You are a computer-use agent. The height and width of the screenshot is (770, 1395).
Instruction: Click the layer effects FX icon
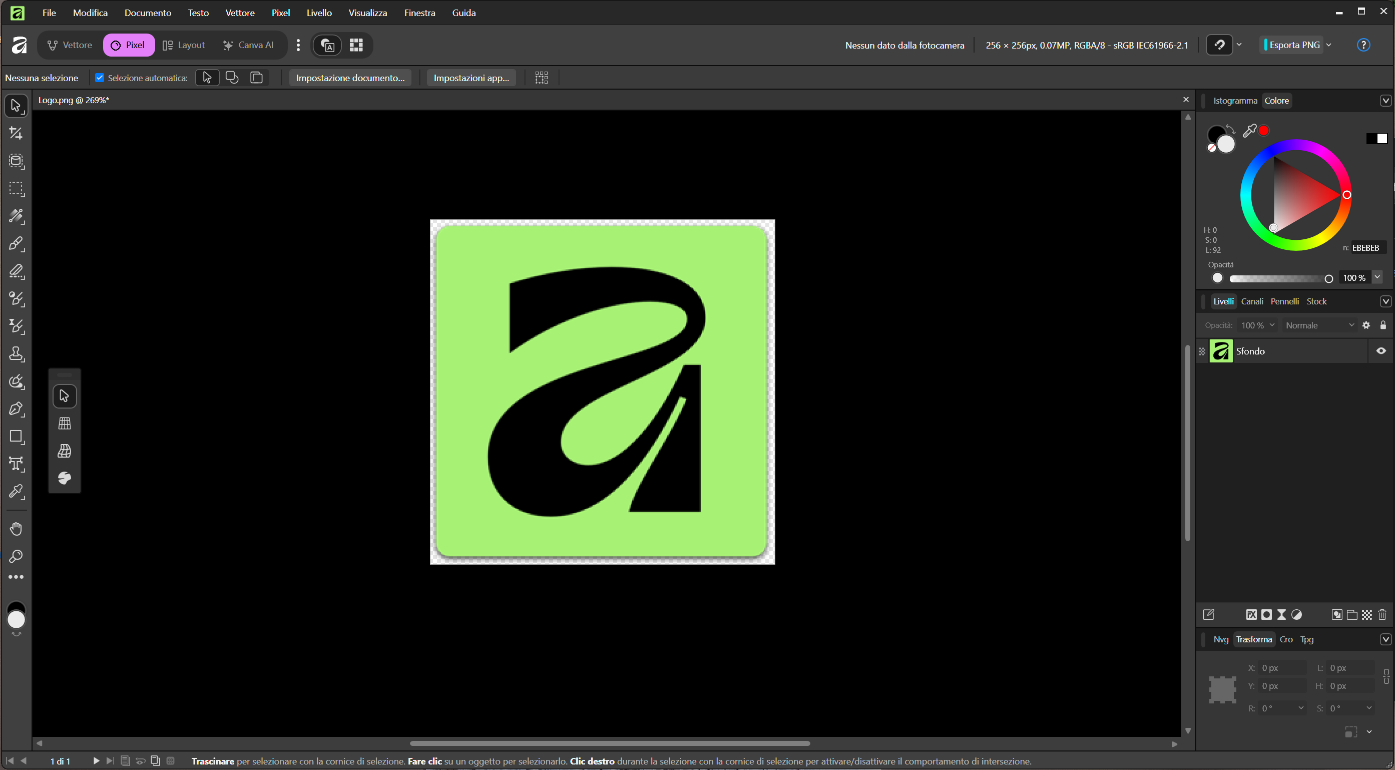[1251, 615]
